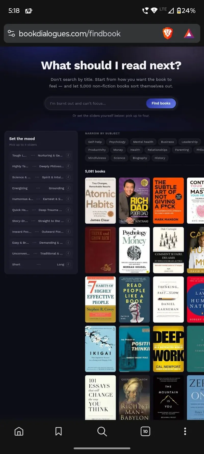Image resolution: width=204 pixels, height=454 pixels.
Task: Open the Psychology of Money cover
Action: (134, 250)
